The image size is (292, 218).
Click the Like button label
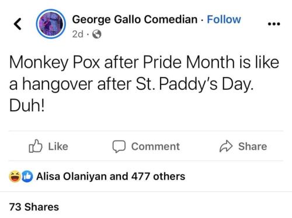[58, 146]
